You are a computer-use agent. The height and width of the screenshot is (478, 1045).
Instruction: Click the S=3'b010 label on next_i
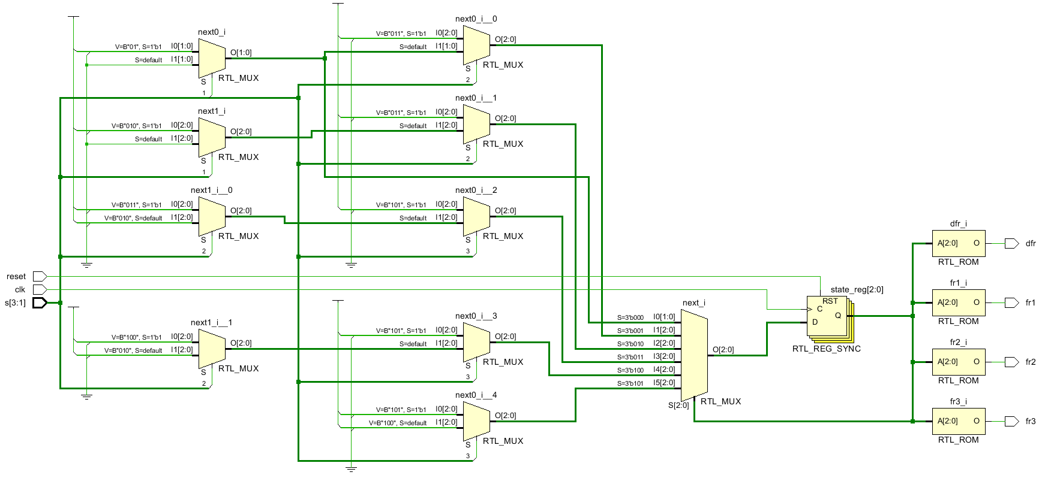(x=630, y=344)
